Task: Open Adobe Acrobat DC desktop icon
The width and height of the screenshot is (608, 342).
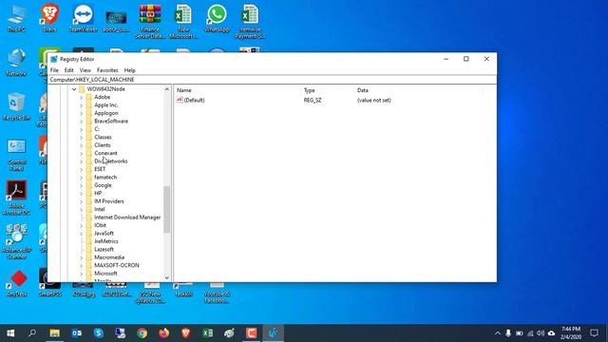Action: (x=16, y=198)
